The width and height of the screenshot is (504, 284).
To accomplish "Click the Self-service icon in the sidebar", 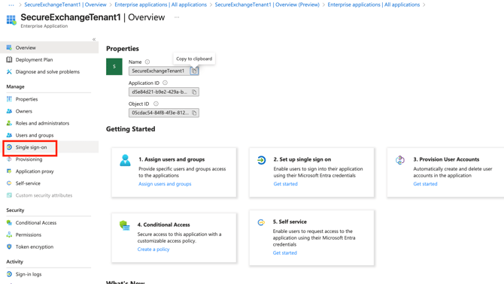I will tap(9, 183).
